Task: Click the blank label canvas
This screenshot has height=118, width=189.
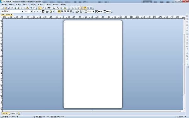Action: [x=93, y=64]
